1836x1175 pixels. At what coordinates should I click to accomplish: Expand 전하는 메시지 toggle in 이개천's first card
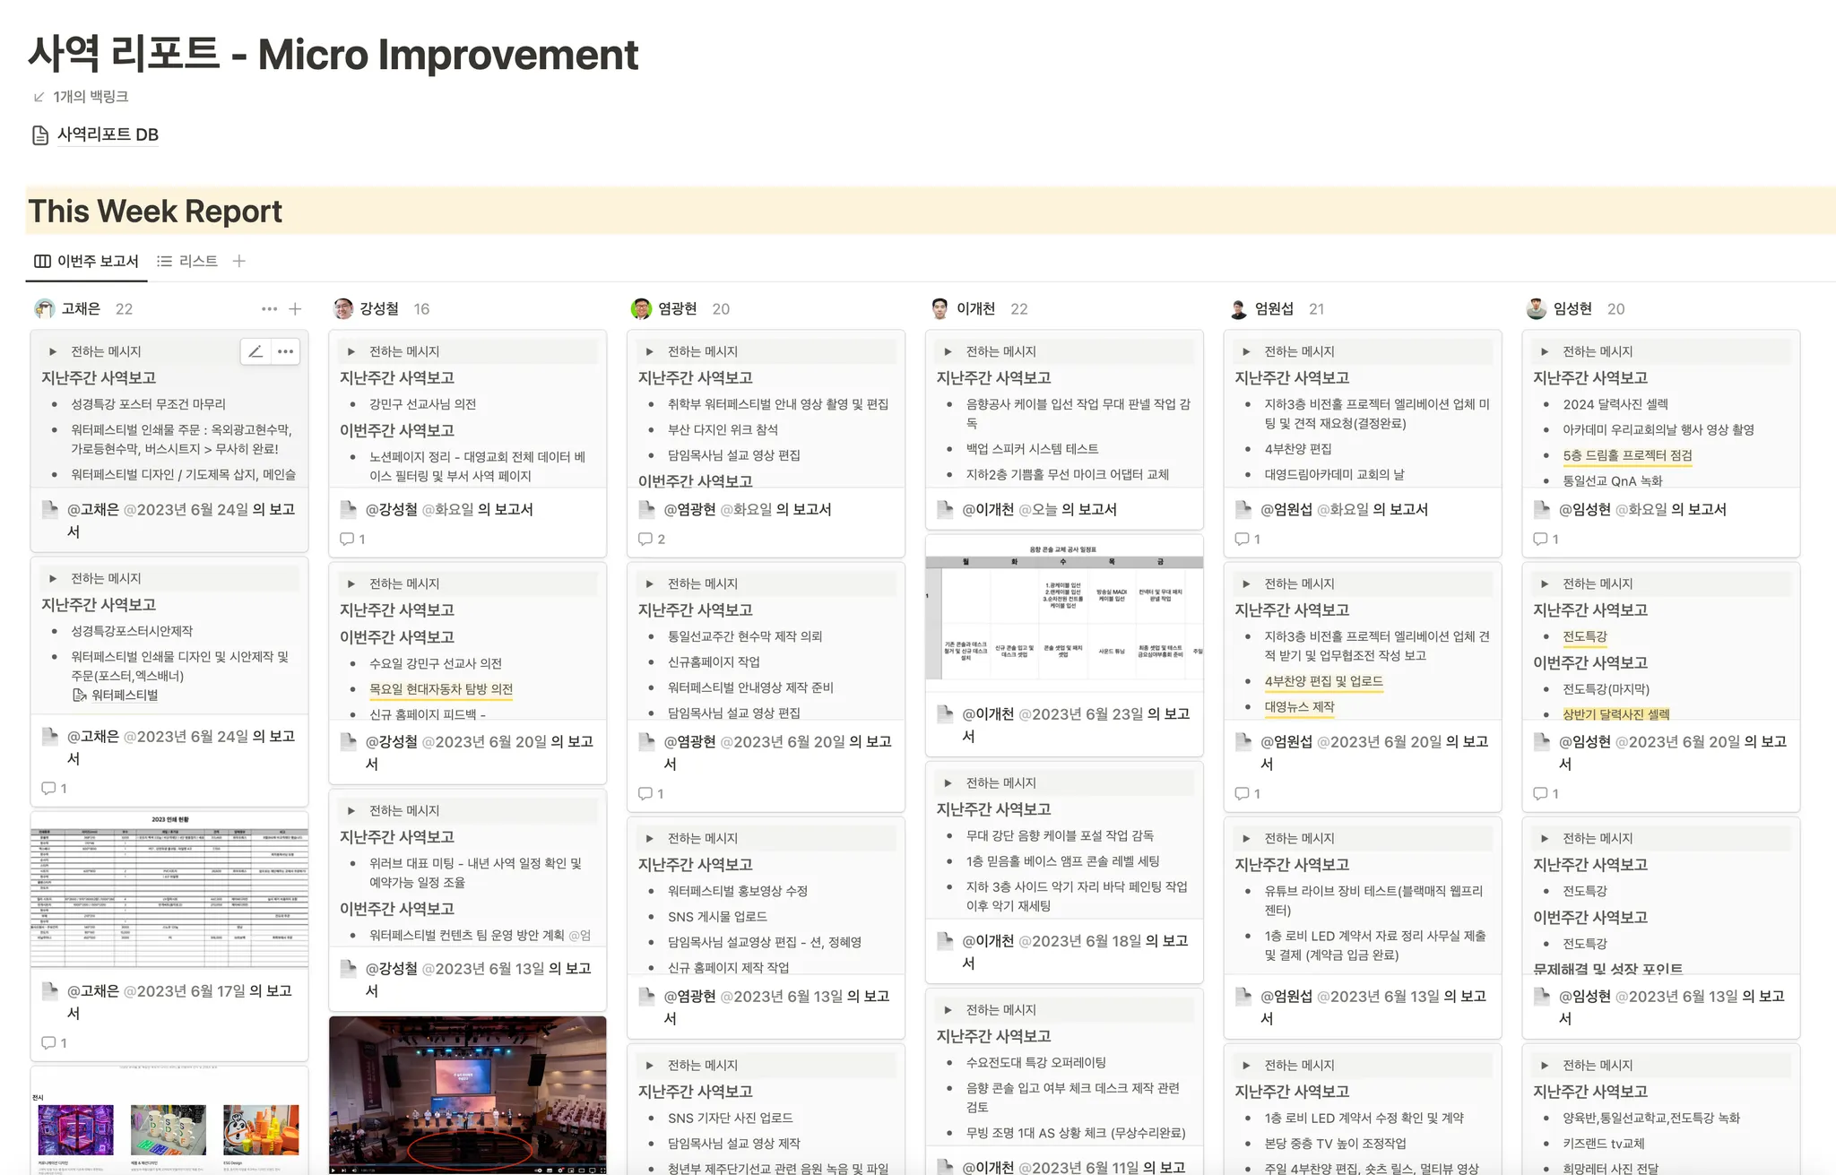tap(948, 351)
